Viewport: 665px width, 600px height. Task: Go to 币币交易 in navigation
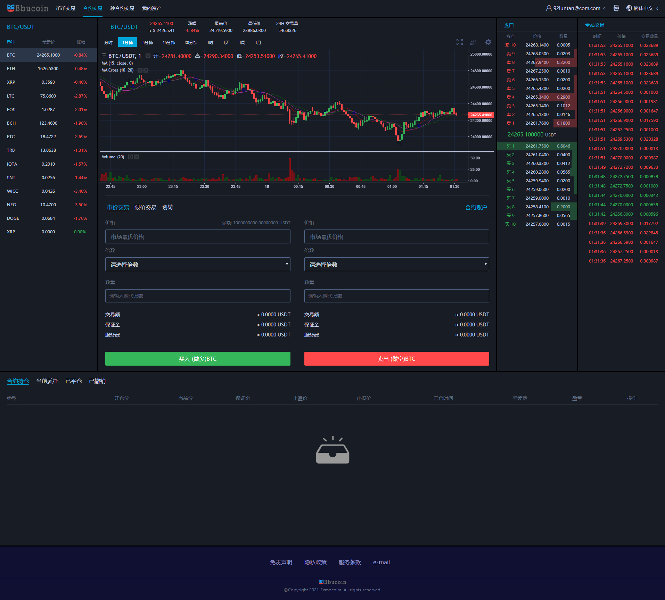[66, 8]
